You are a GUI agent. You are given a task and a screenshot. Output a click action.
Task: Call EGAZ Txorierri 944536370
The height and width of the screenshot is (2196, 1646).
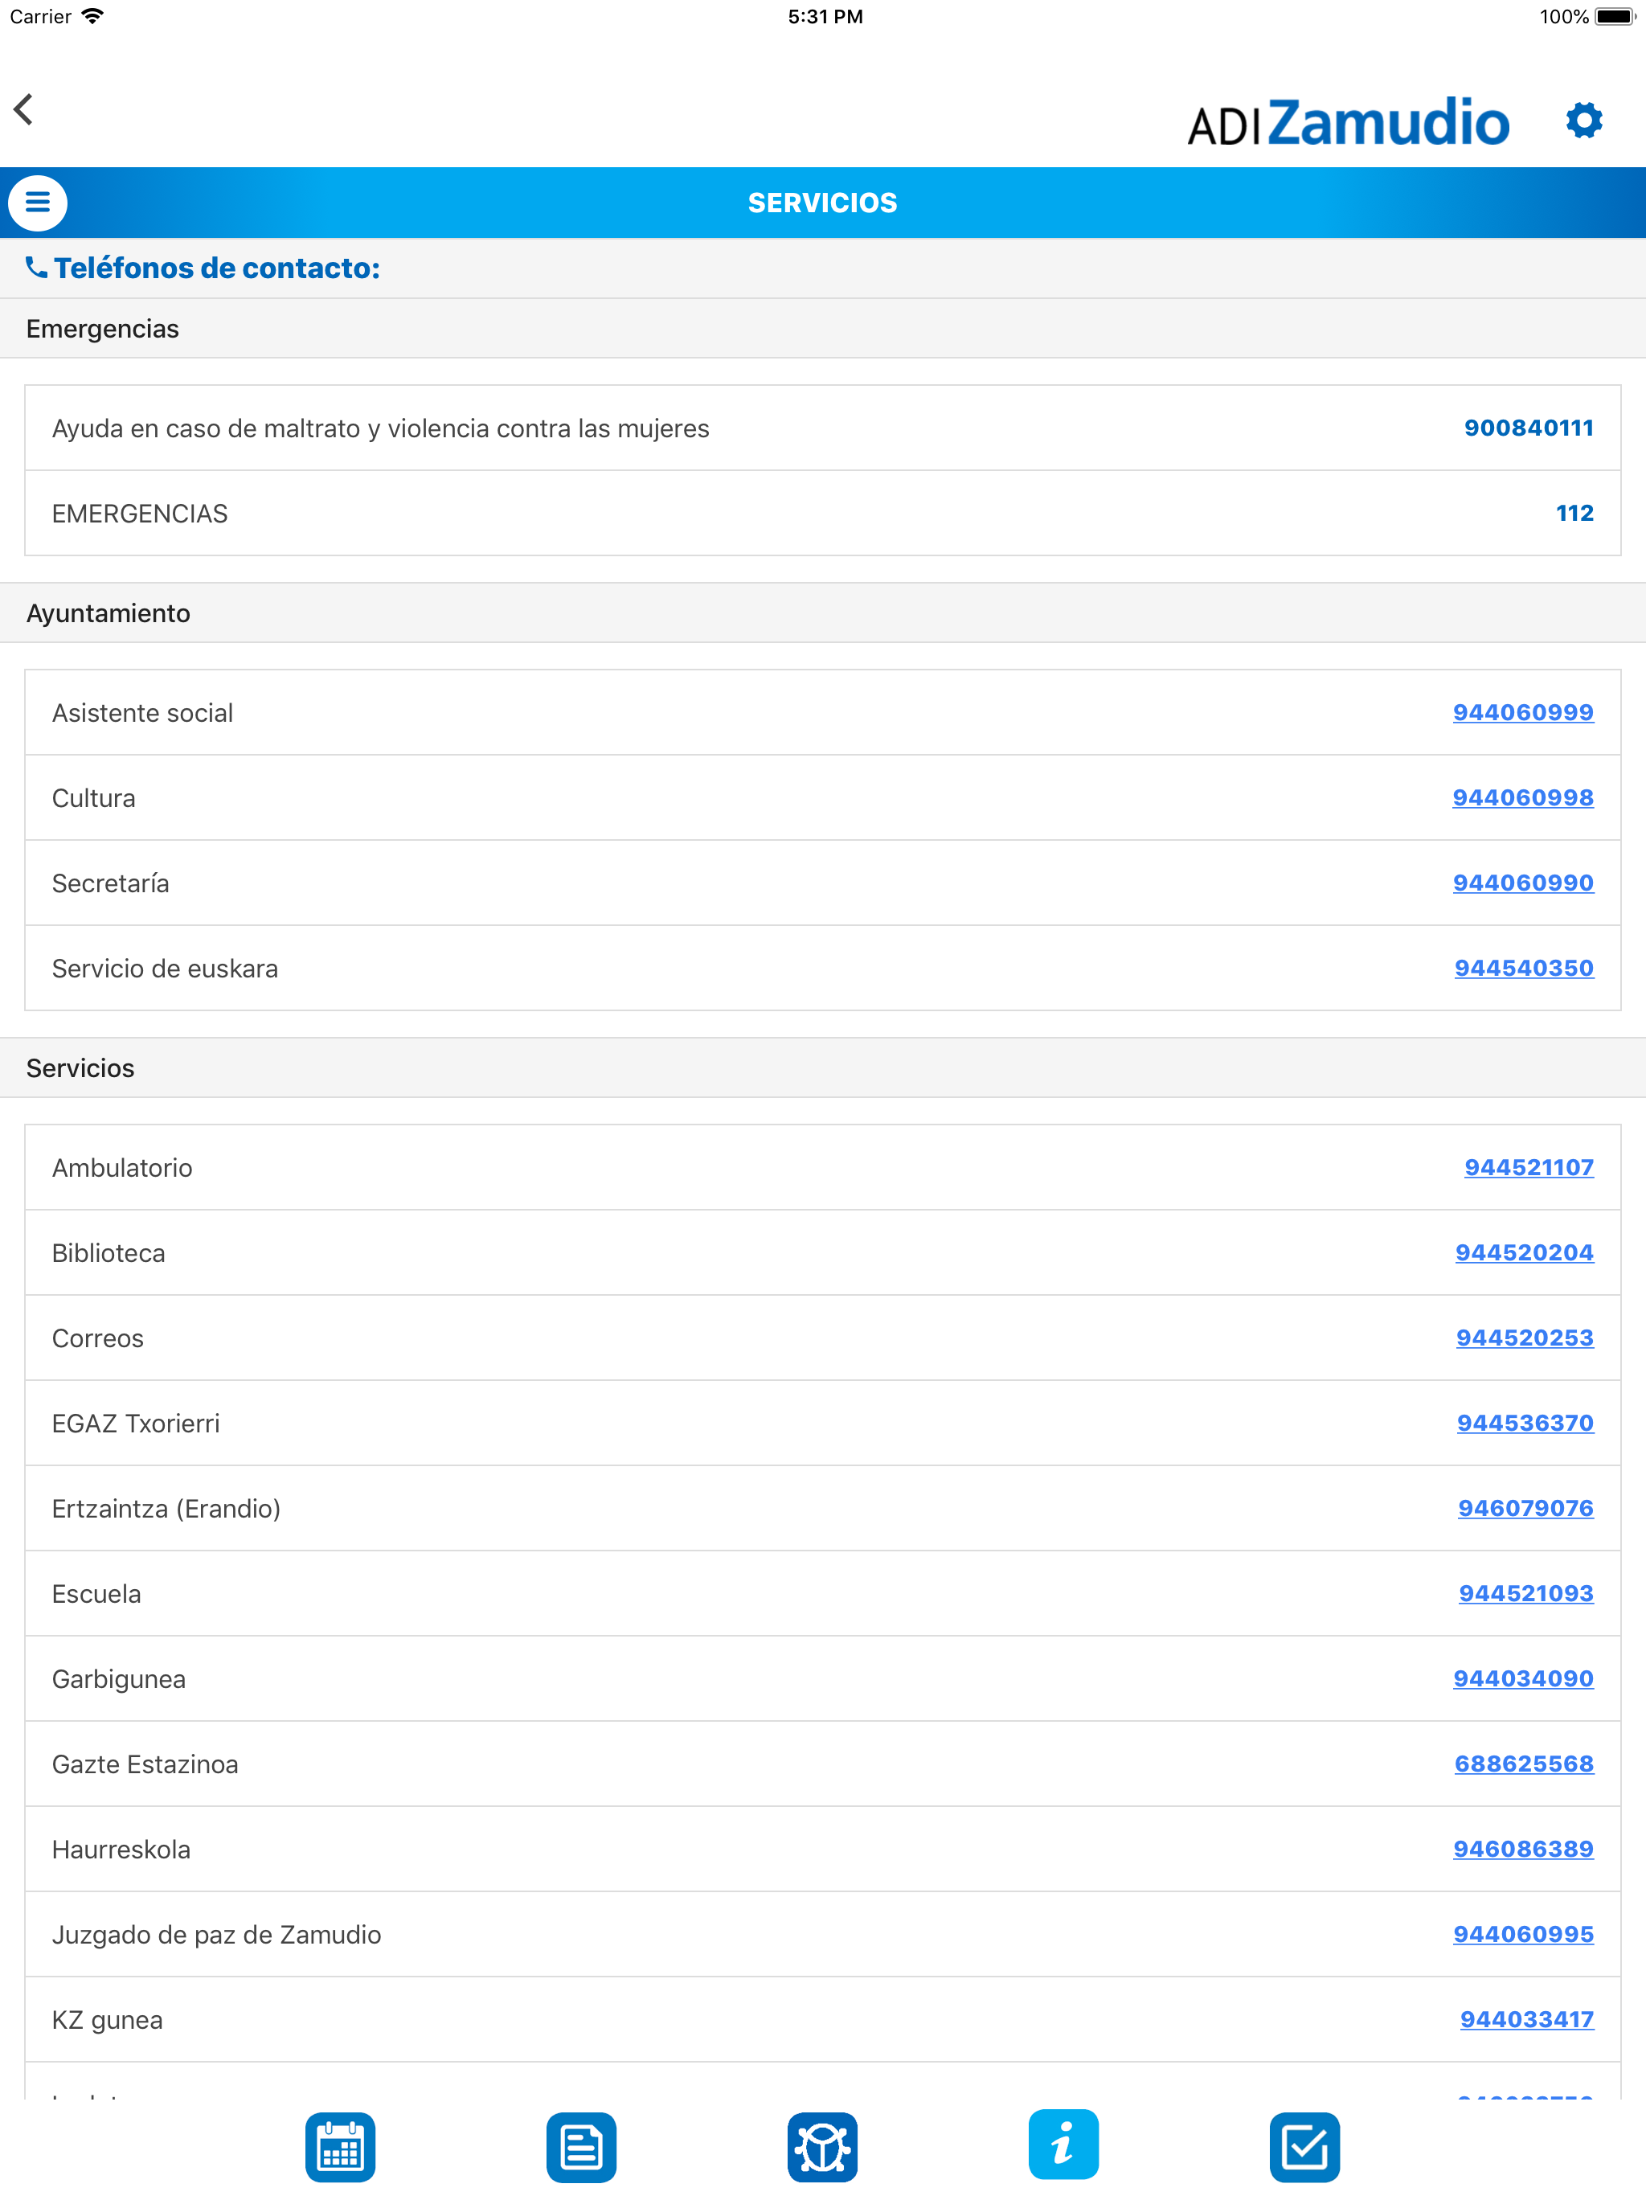[x=1525, y=1424]
